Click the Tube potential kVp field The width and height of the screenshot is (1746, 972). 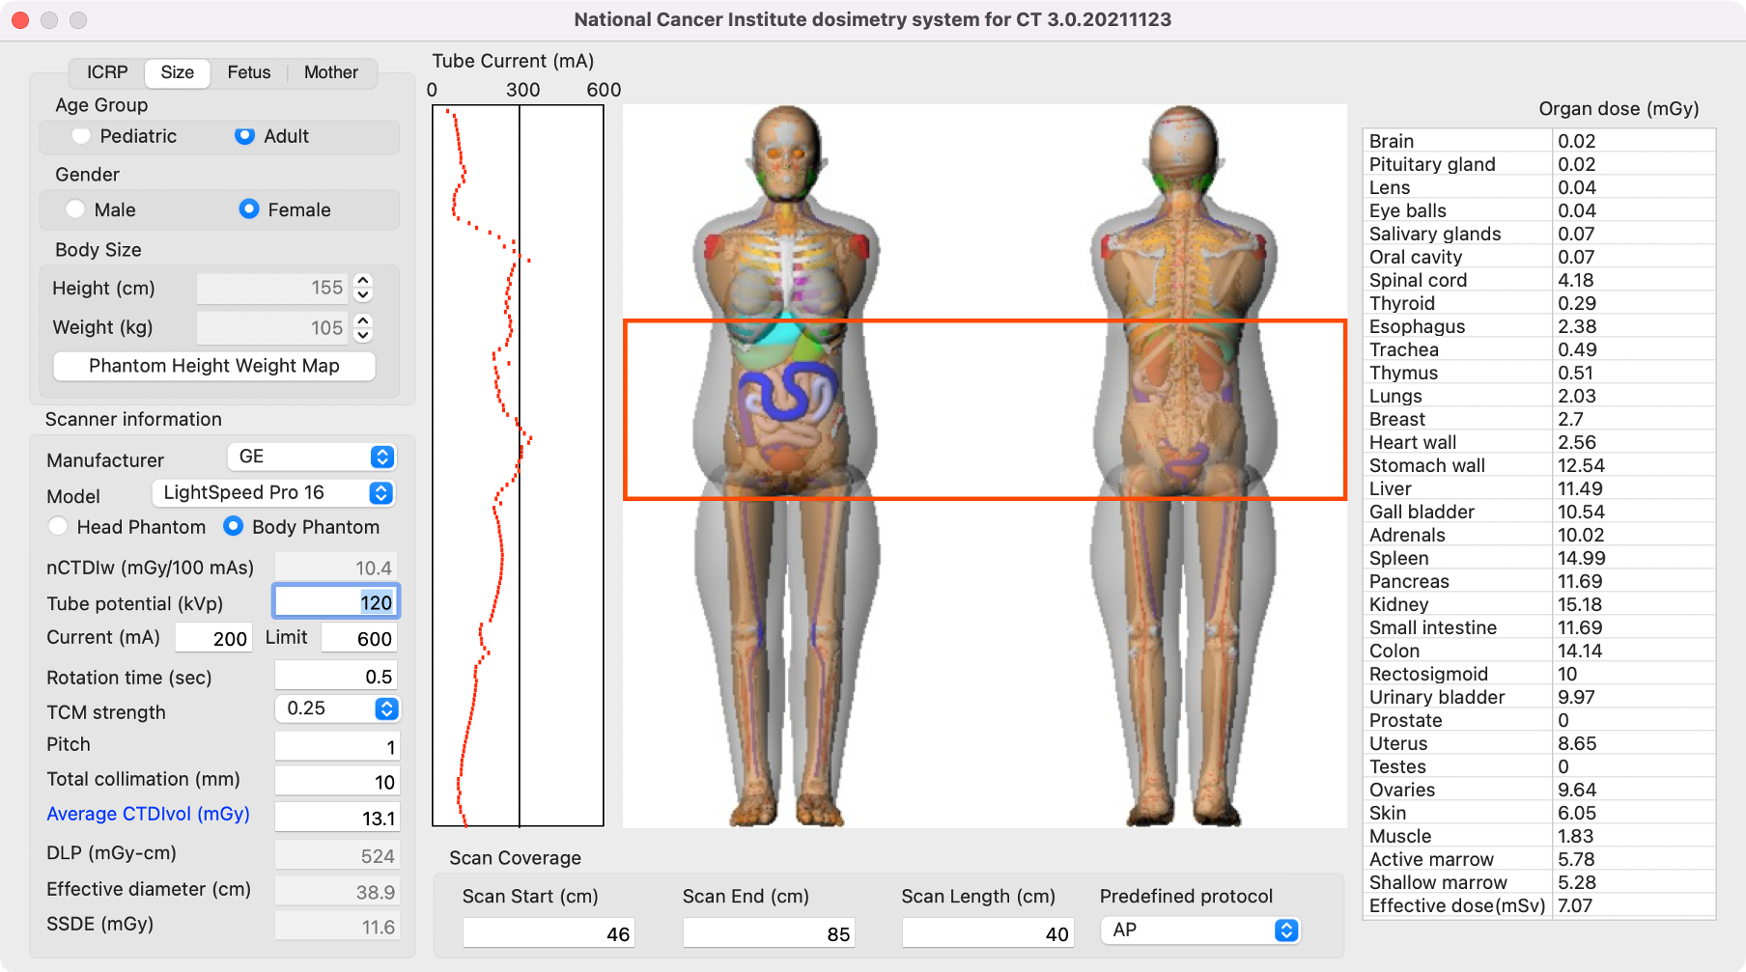click(x=336, y=602)
